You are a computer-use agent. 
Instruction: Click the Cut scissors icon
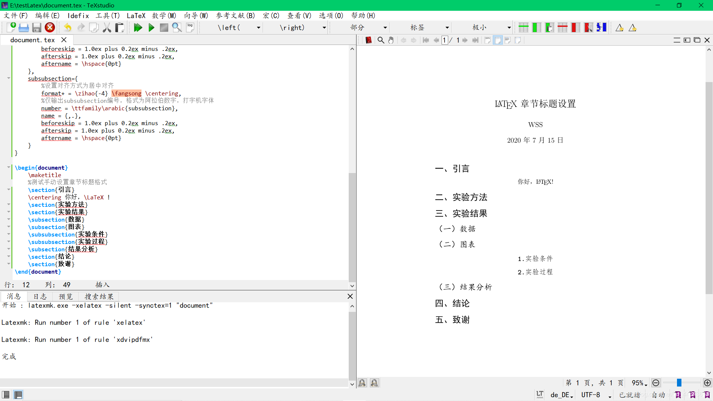(x=107, y=27)
